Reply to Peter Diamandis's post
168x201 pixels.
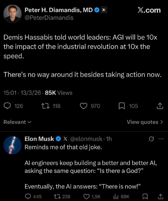8,106
